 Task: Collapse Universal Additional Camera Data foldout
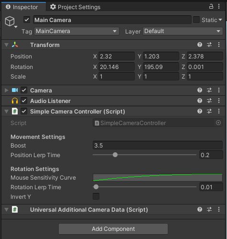[x=6, y=209]
